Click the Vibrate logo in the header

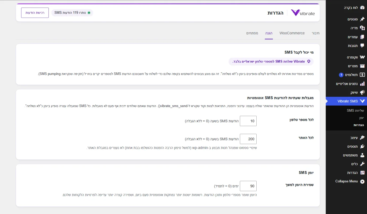coord(303,13)
